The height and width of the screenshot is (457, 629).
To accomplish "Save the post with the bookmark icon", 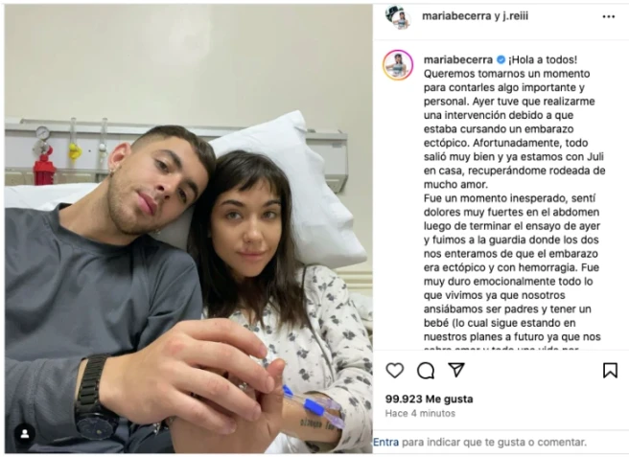I will click(x=610, y=371).
